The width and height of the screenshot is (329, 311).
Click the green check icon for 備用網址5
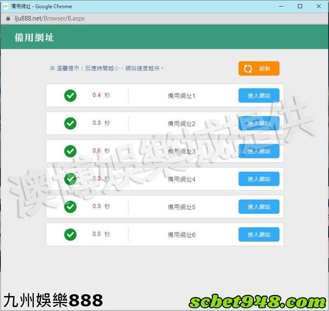coord(70,207)
